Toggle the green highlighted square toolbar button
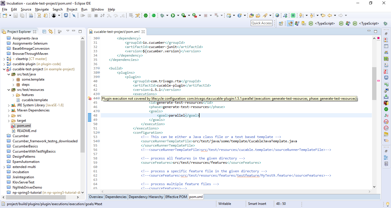The image size is (391, 208). pyautogui.click(x=293, y=15)
